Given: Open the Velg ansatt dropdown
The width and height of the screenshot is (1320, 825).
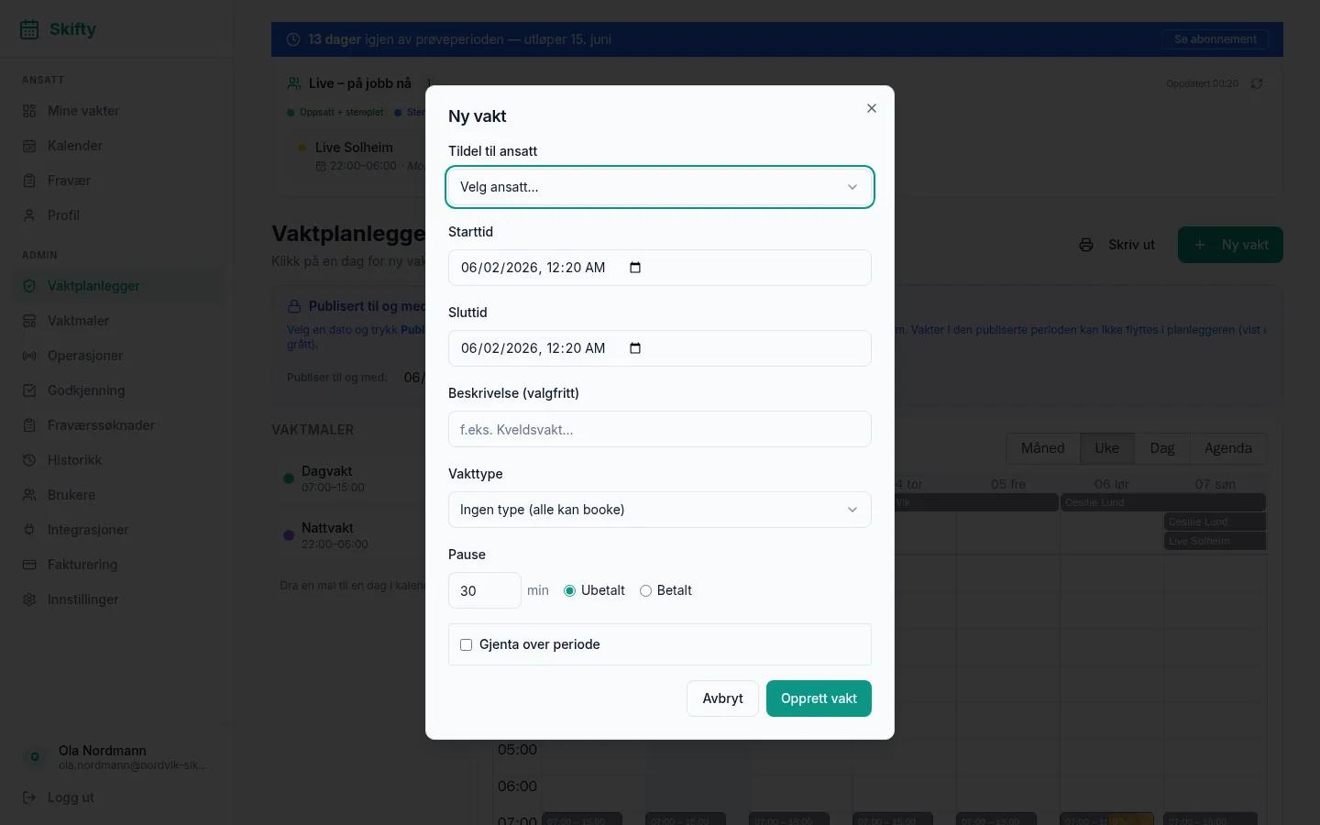Looking at the screenshot, I should click(x=660, y=187).
